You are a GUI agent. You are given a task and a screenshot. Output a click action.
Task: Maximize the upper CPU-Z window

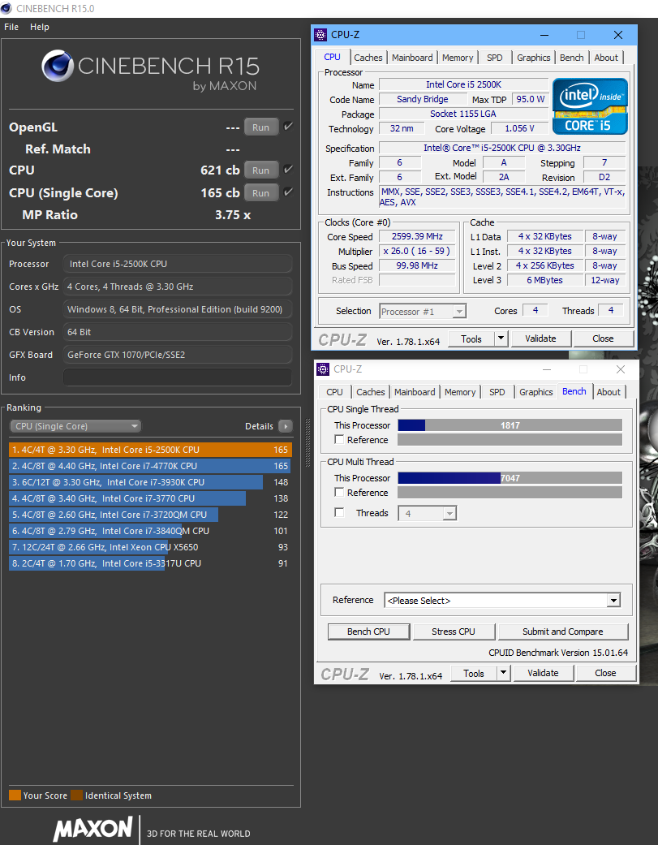581,35
